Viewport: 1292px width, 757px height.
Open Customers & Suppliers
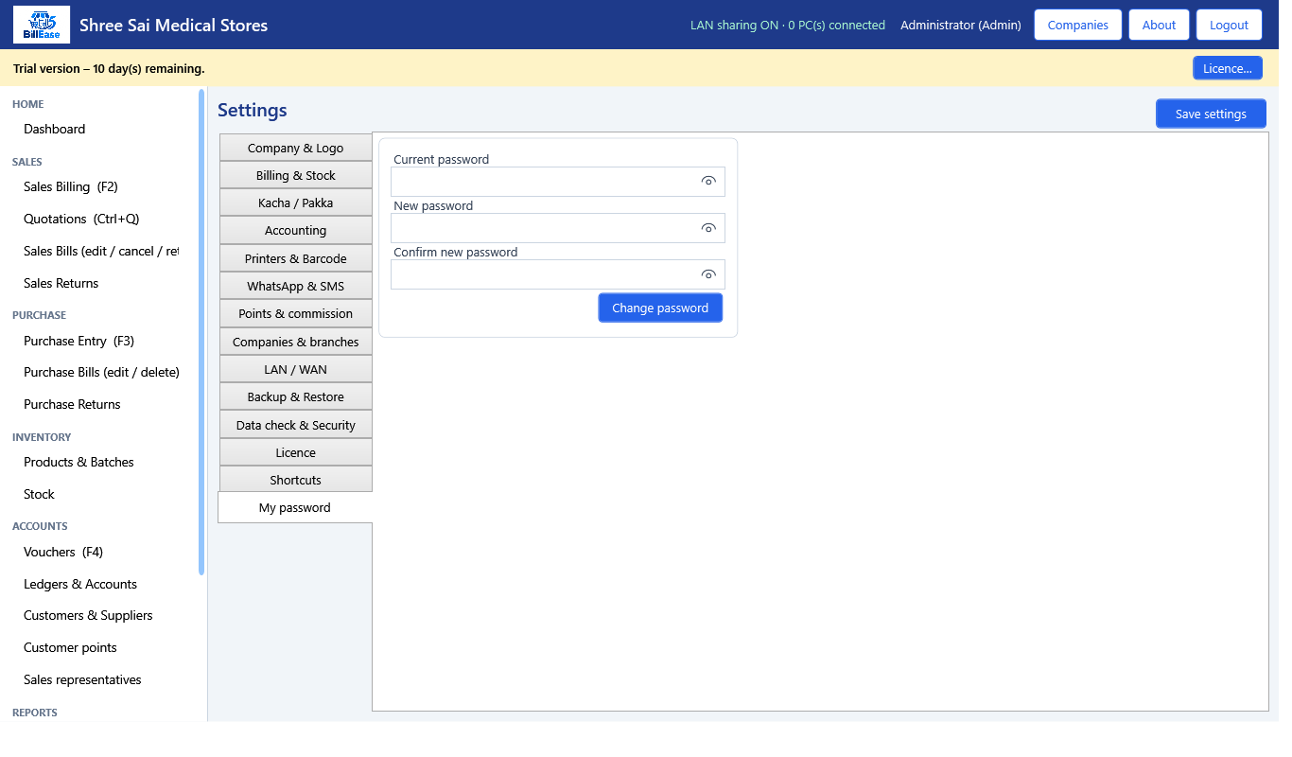[x=88, y=616]
